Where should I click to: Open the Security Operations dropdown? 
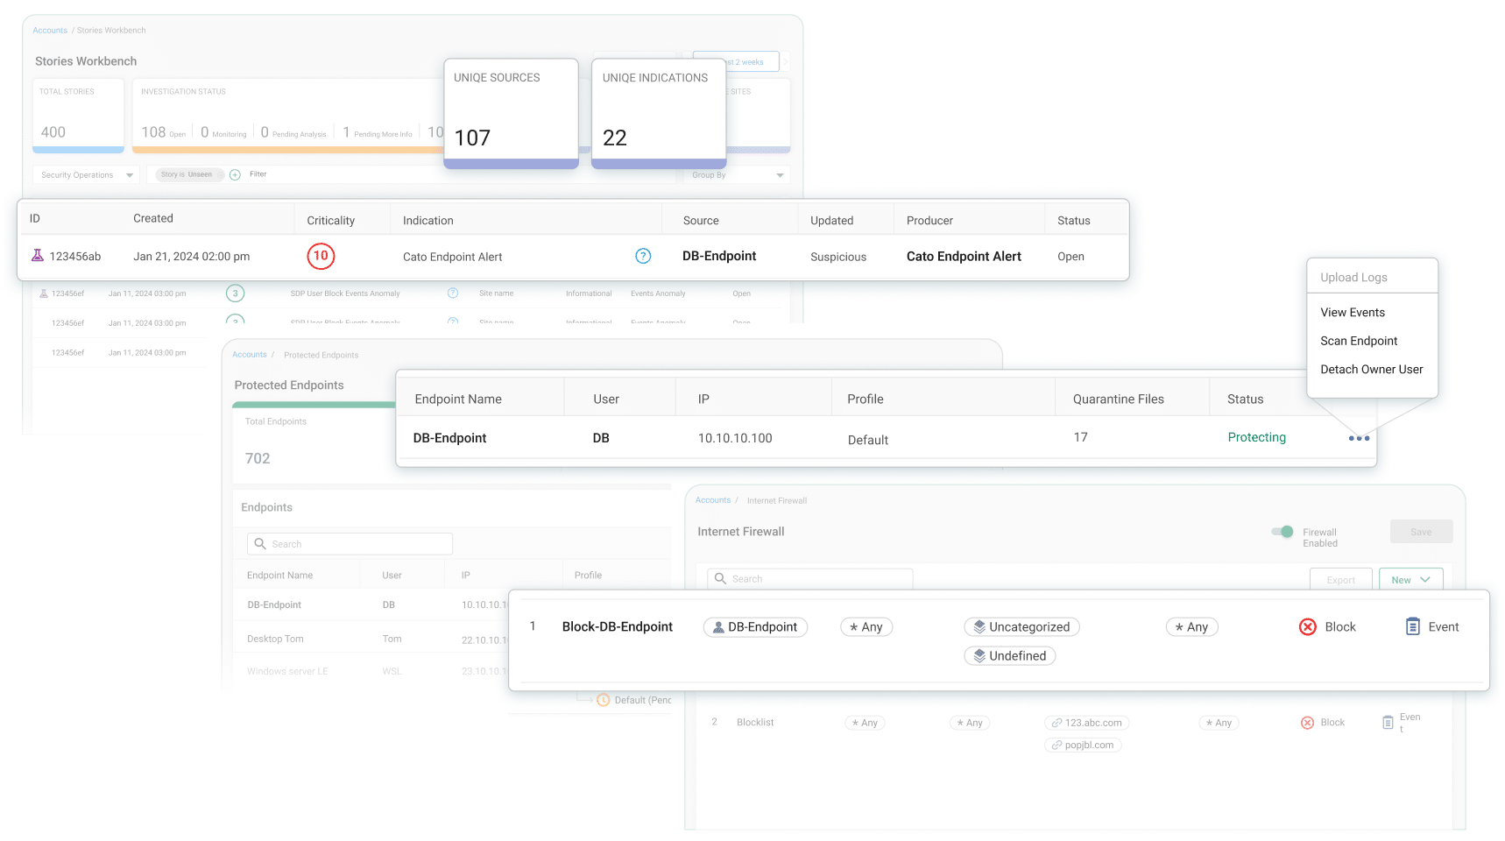pyautogui.click(x=86, y=175)
